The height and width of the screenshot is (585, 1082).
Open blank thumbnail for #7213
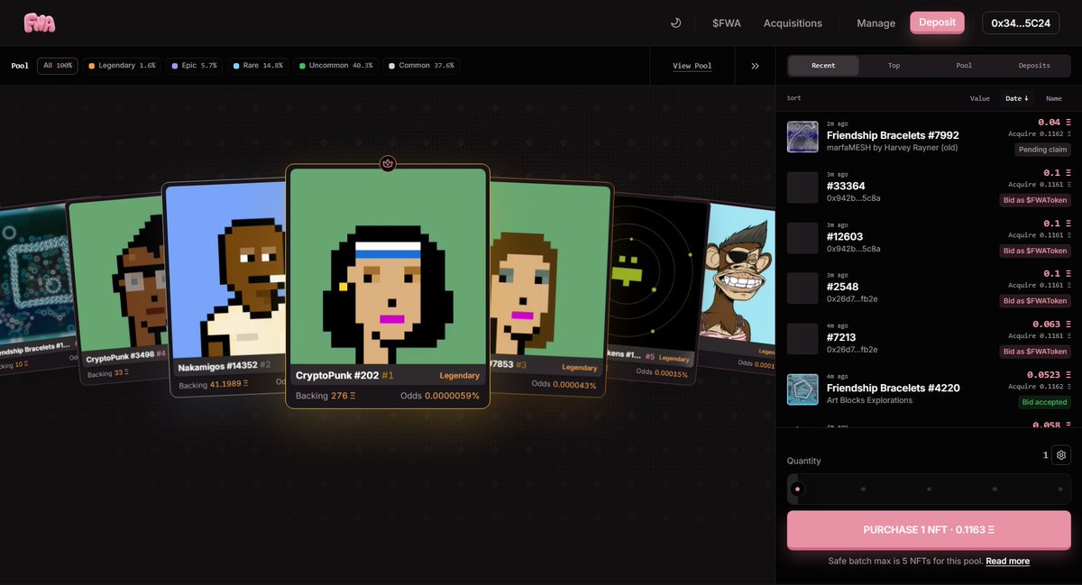(802, 339)
